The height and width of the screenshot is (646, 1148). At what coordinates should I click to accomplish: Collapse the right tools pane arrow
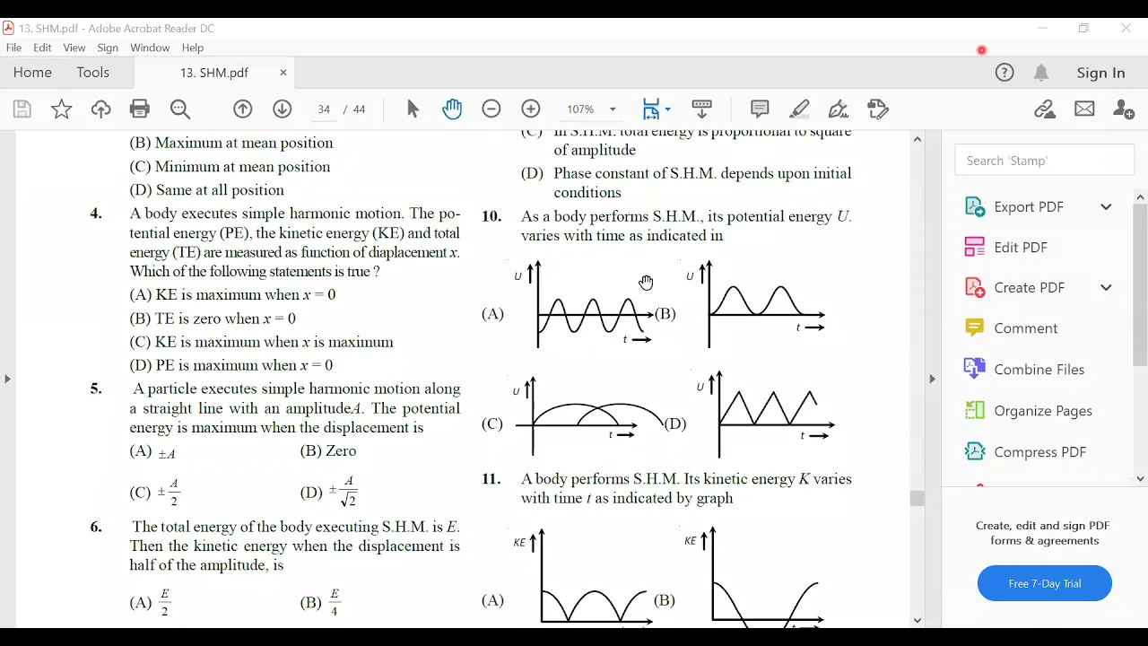pyautogui.click(x=932, y=379)
